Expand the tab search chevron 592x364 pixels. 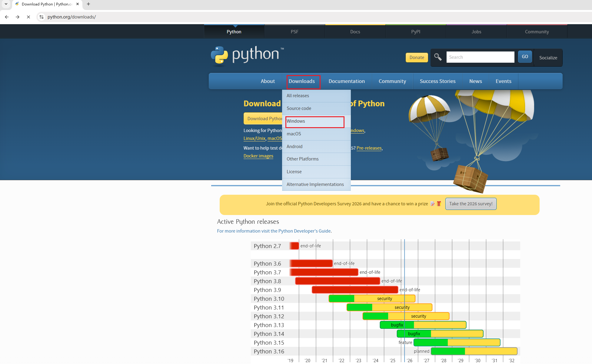coord(6,4)
